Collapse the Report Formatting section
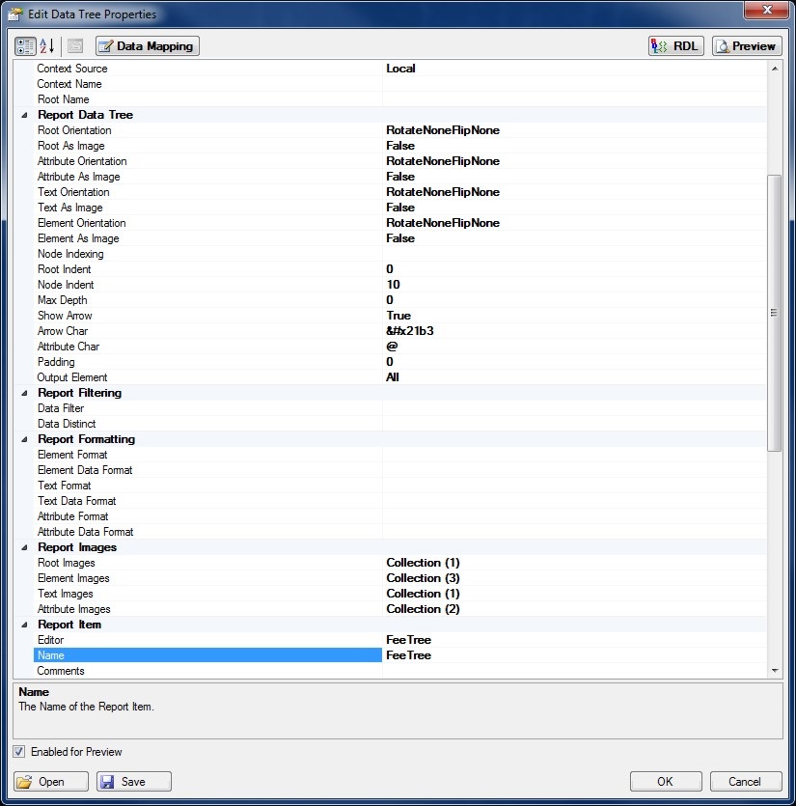The height and width of the screenshot is (806, 796). point(24,439)
